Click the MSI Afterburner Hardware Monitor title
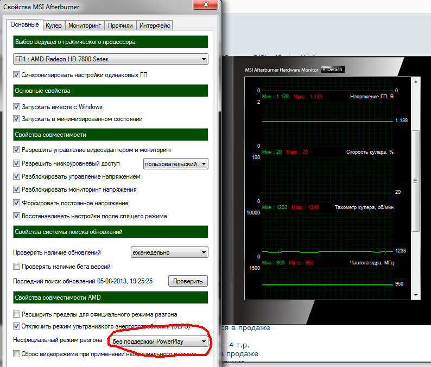The height and width of the screenshot is (367, 431). coord(282,70)
